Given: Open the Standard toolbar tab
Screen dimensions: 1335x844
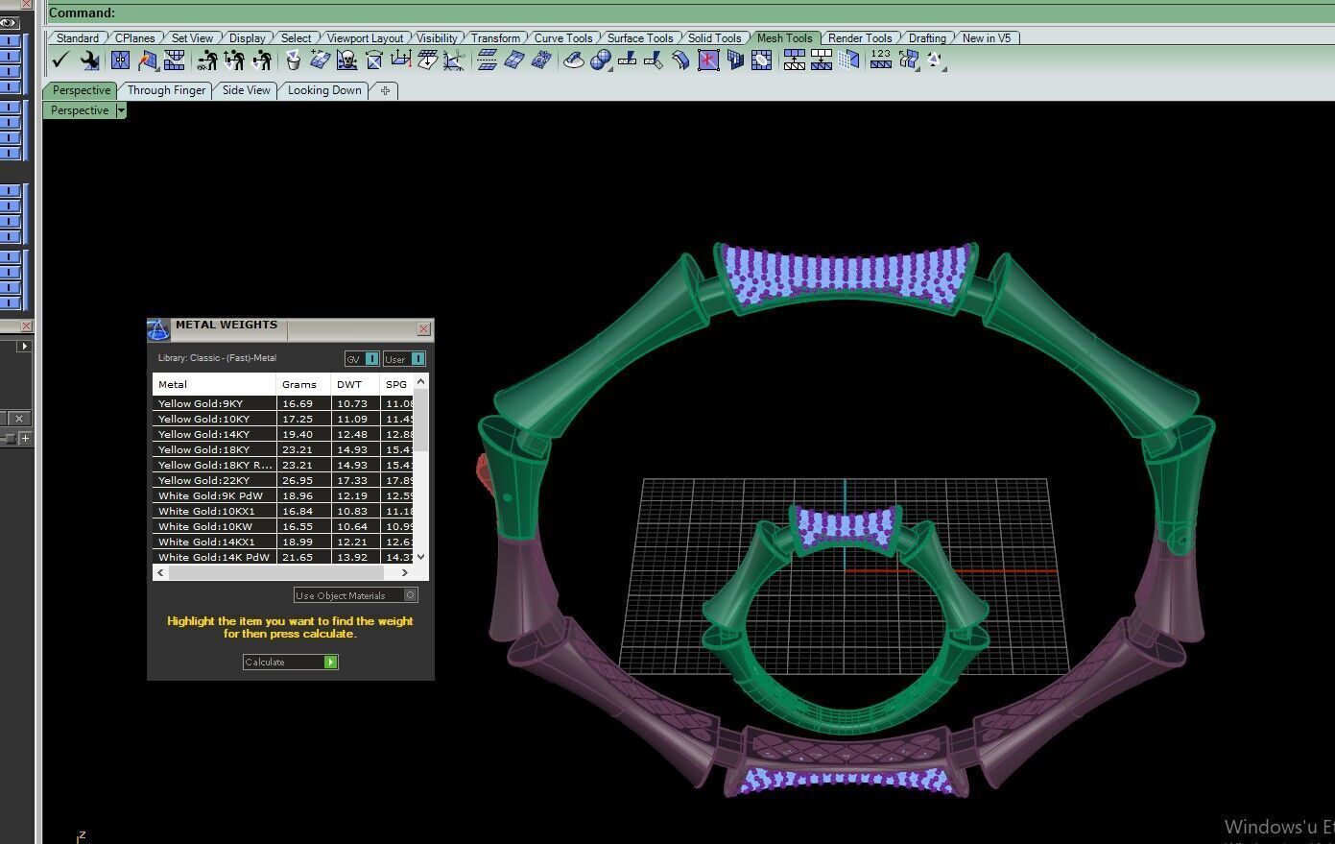Looking at the screenshot, I should click(x=78, y=37).
